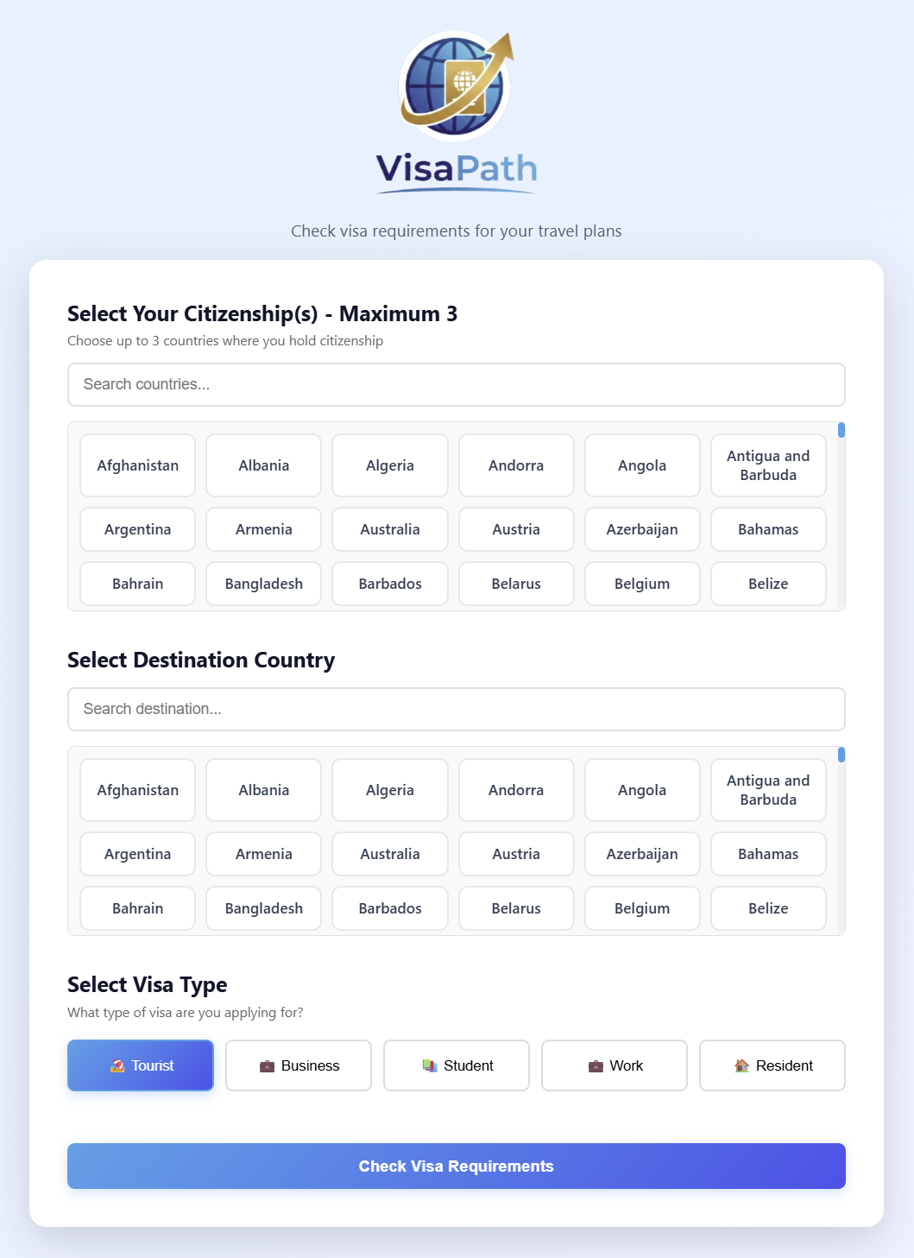The height and width of the screenshot is (1258, 914).
Task: Click the VisaPath globe logo
Action: coord(456,87)
